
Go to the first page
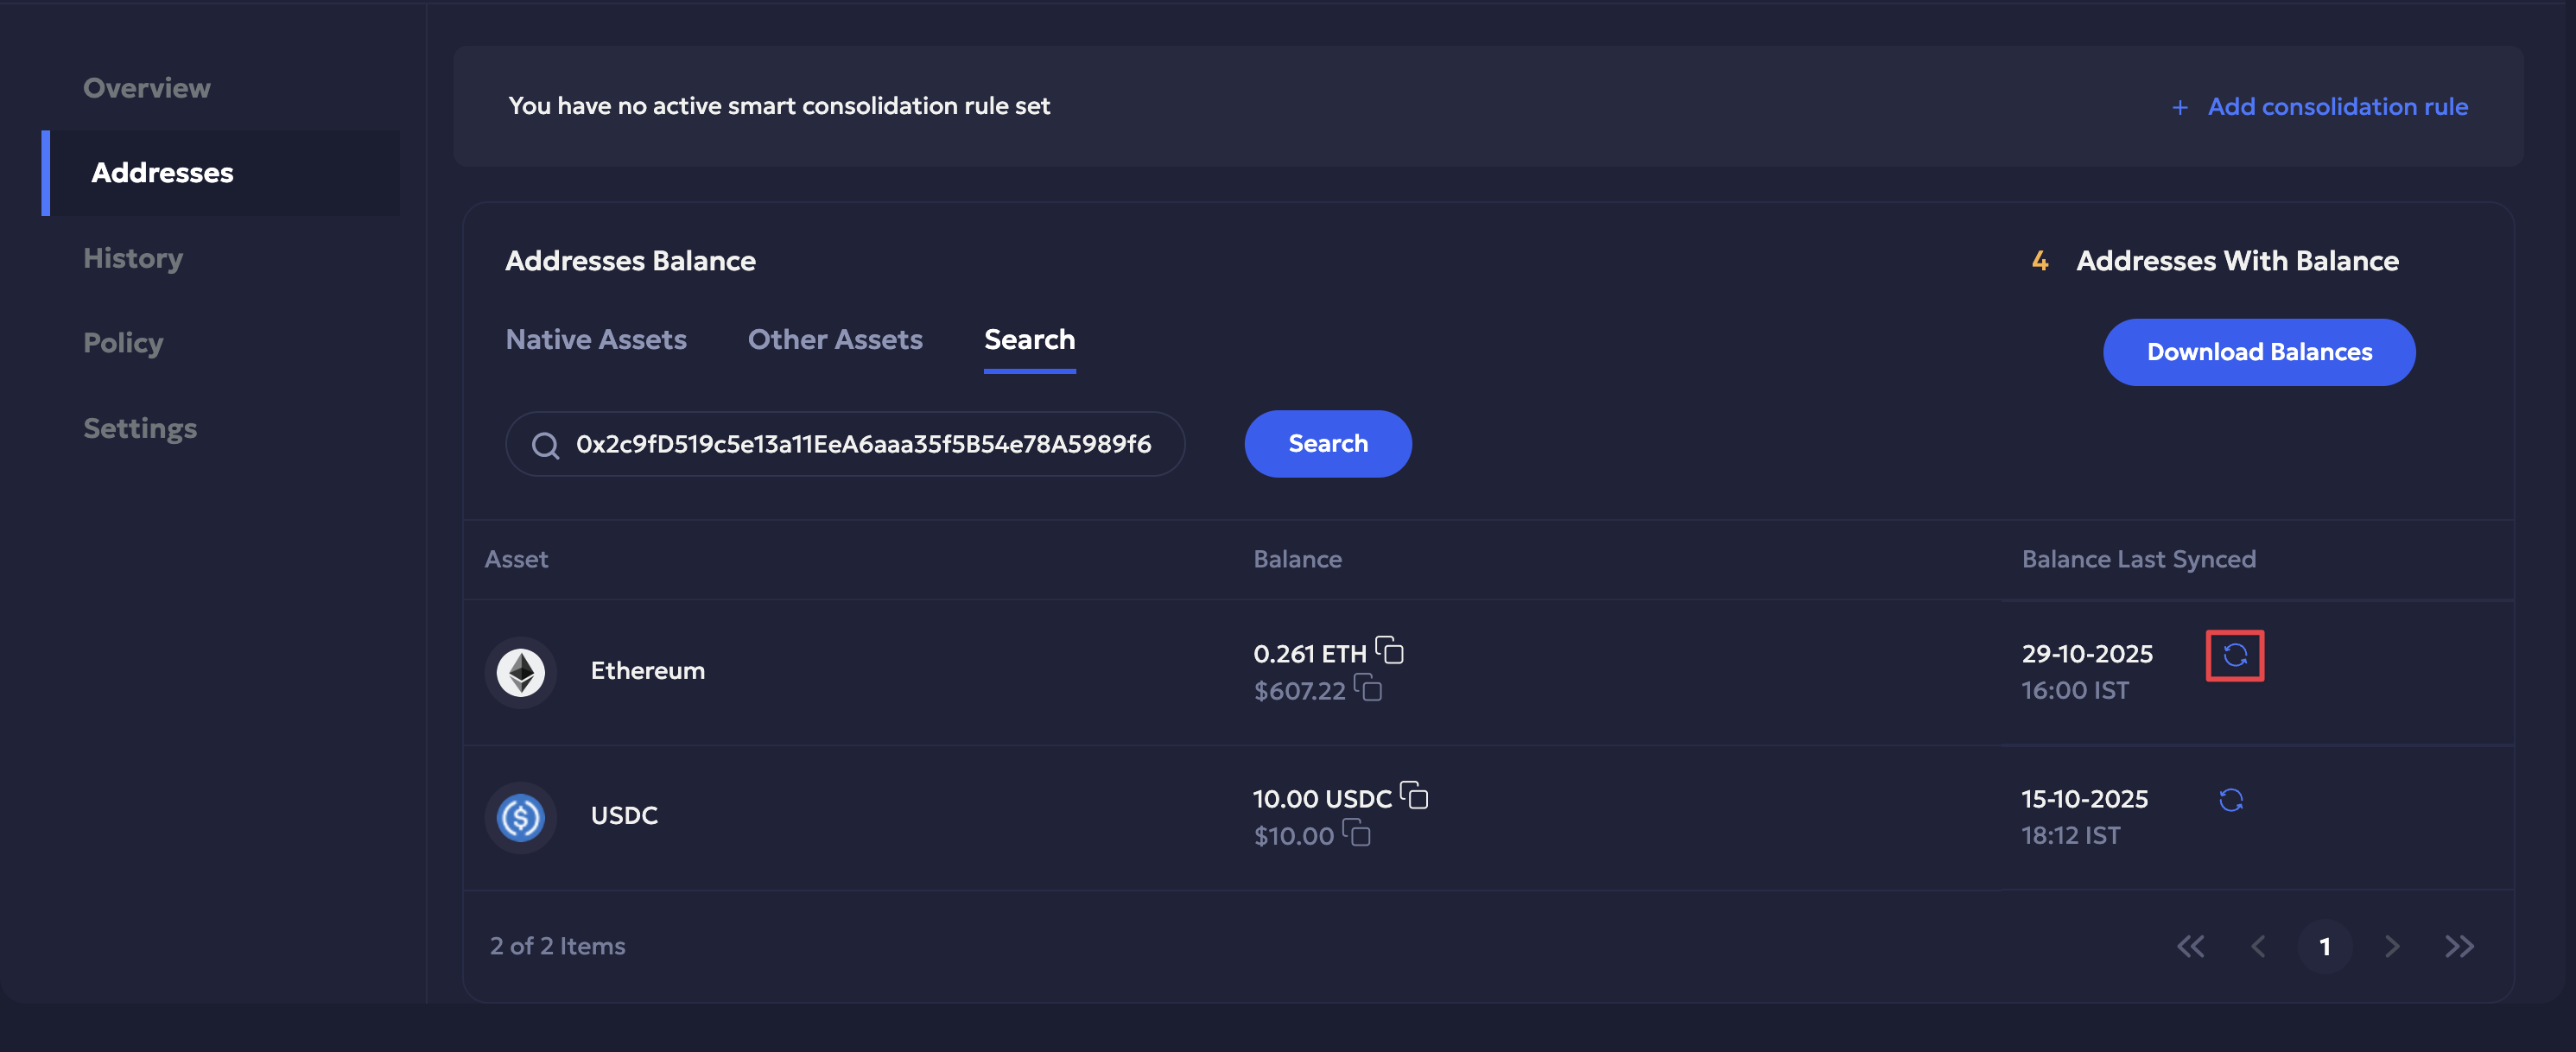point(2190,946)
